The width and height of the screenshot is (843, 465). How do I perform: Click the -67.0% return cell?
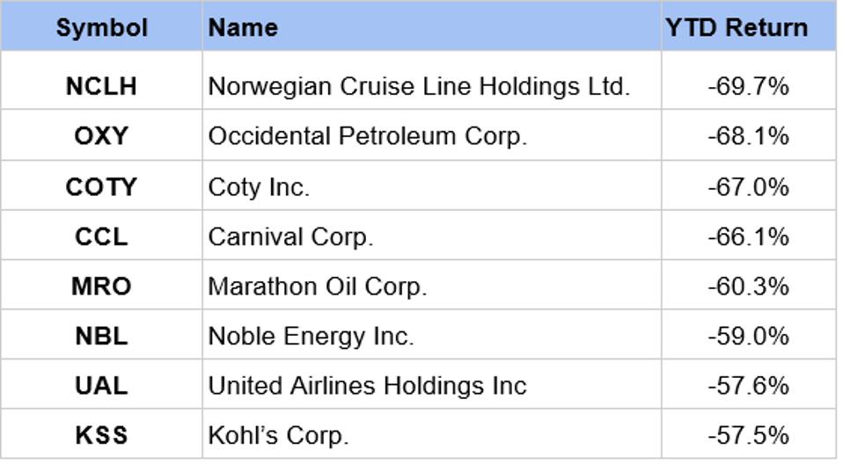coord(748,186)
